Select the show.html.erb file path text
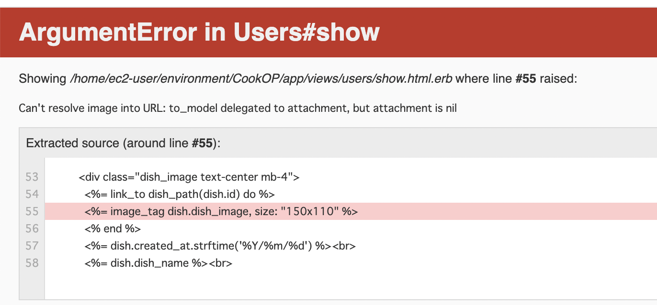The width and height of the screenshot is (657, 305). coord(261,78)
